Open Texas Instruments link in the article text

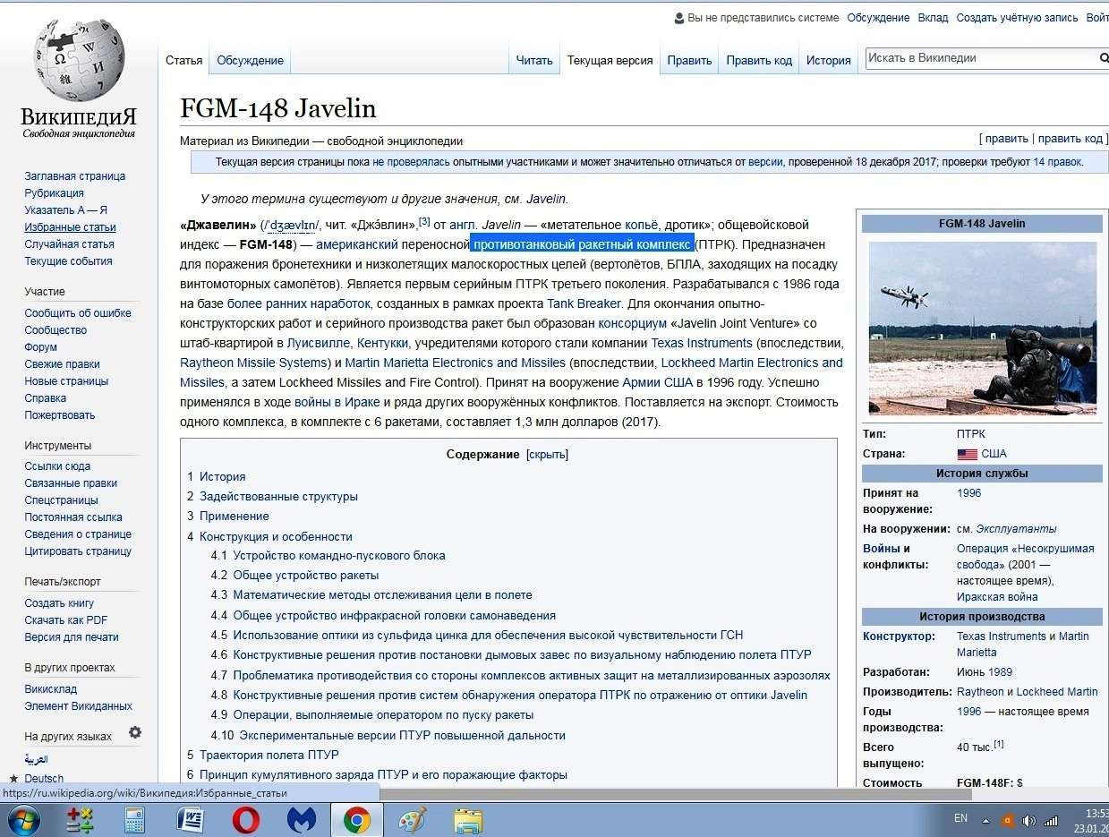point(702,343)
